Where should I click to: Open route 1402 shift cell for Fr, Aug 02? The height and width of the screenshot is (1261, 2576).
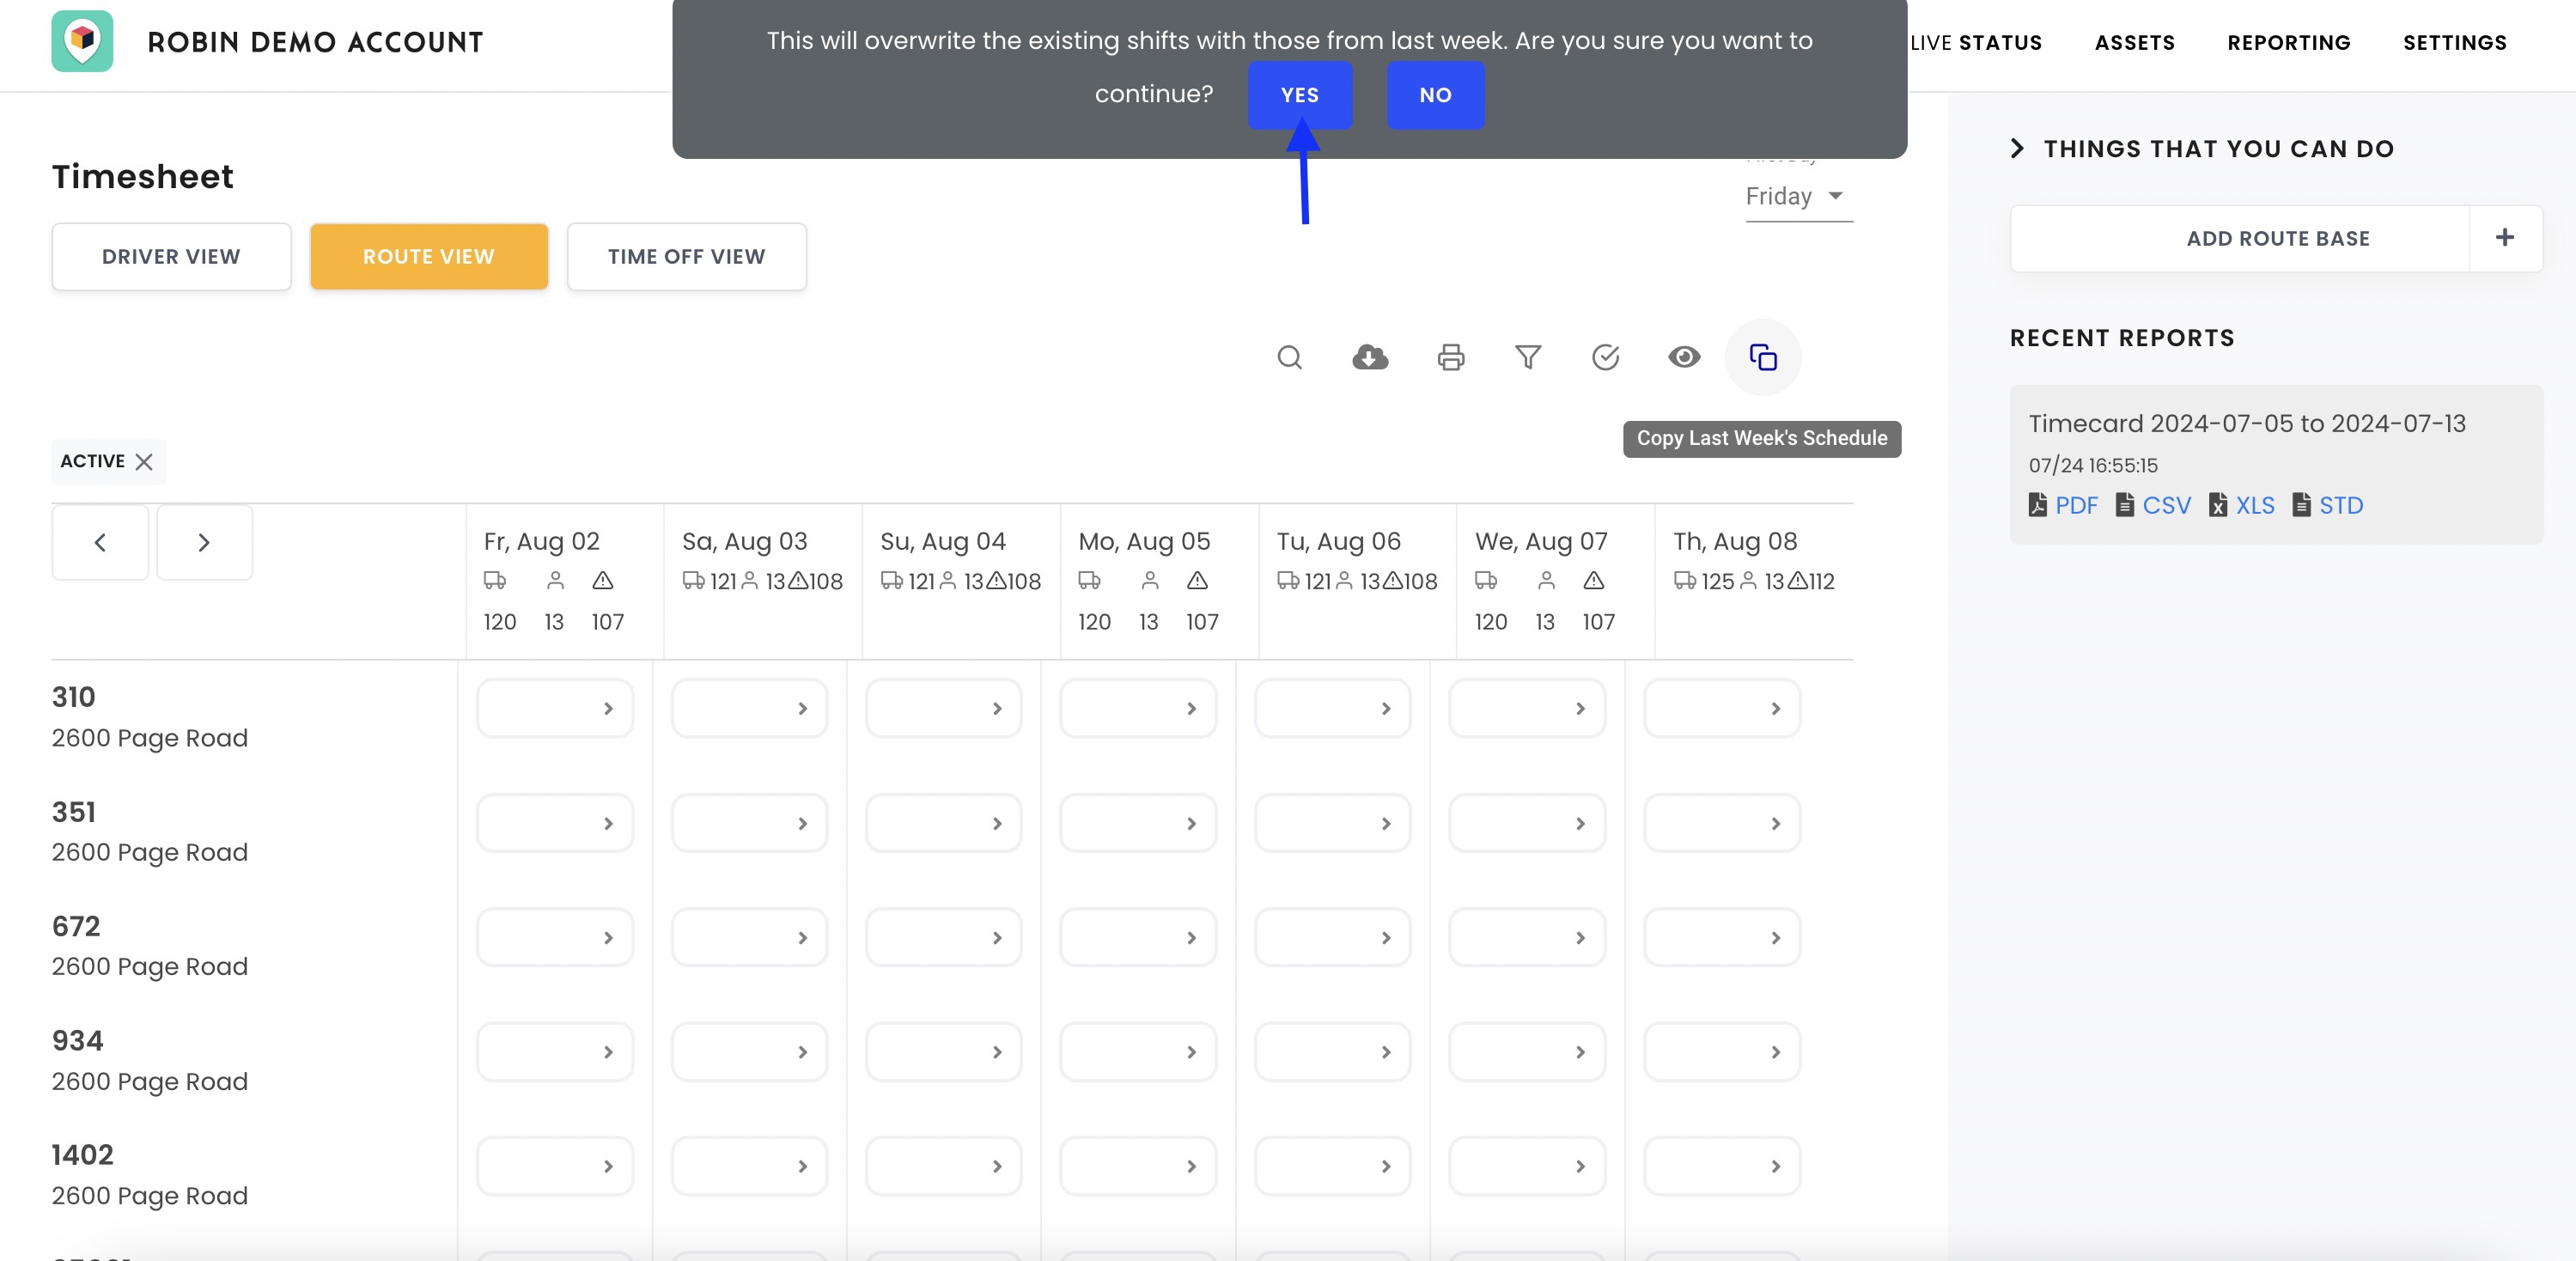tap(555, 1166)
